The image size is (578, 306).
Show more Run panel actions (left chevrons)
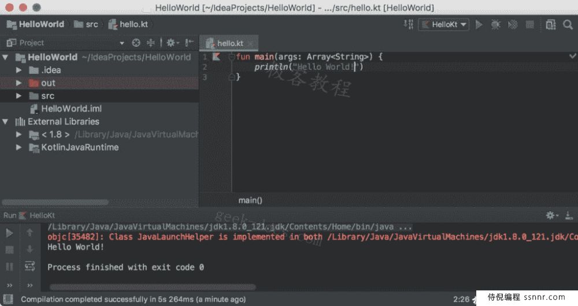10,285
